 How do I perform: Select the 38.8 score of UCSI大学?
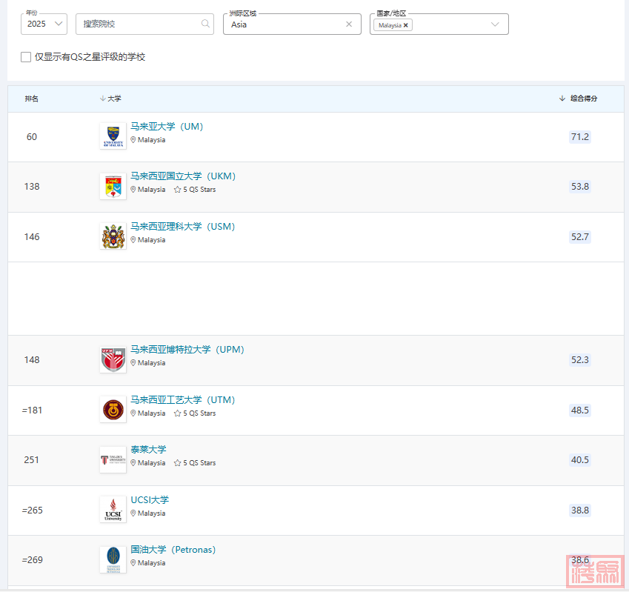(x=580, y=510)
